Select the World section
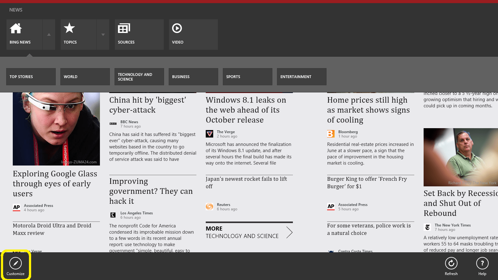498x280 pixels. coord(85,77)
